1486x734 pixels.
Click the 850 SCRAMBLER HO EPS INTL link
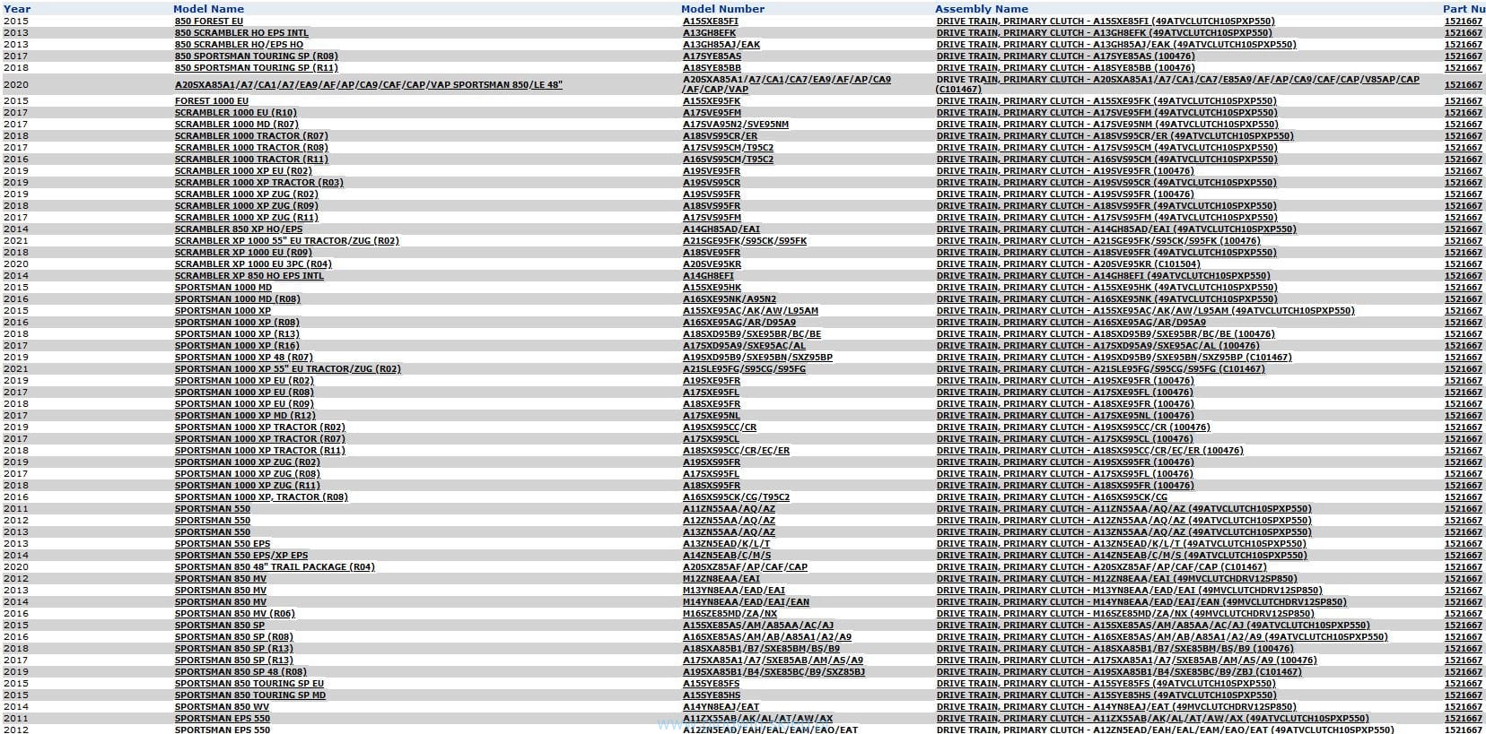(x=241, y=33)
